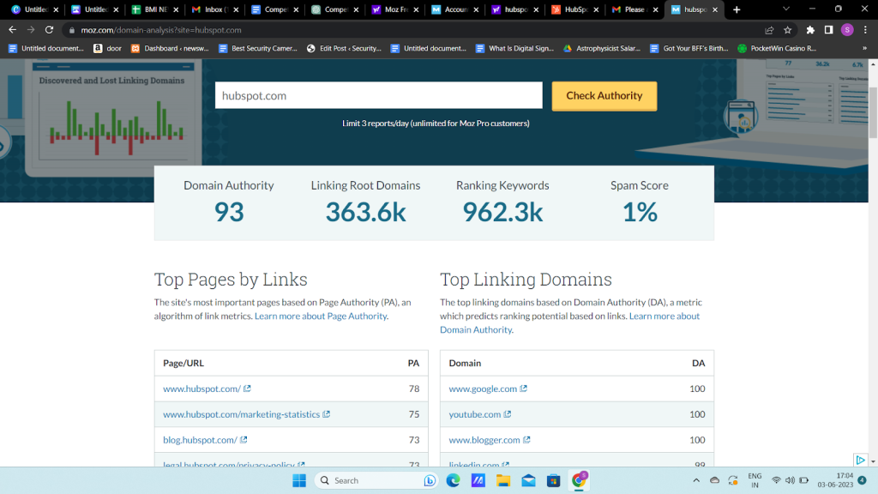Open the www.hubspot.com/marketing-statistics link
Screen dimensions: 878x494
tap(241, 414)
